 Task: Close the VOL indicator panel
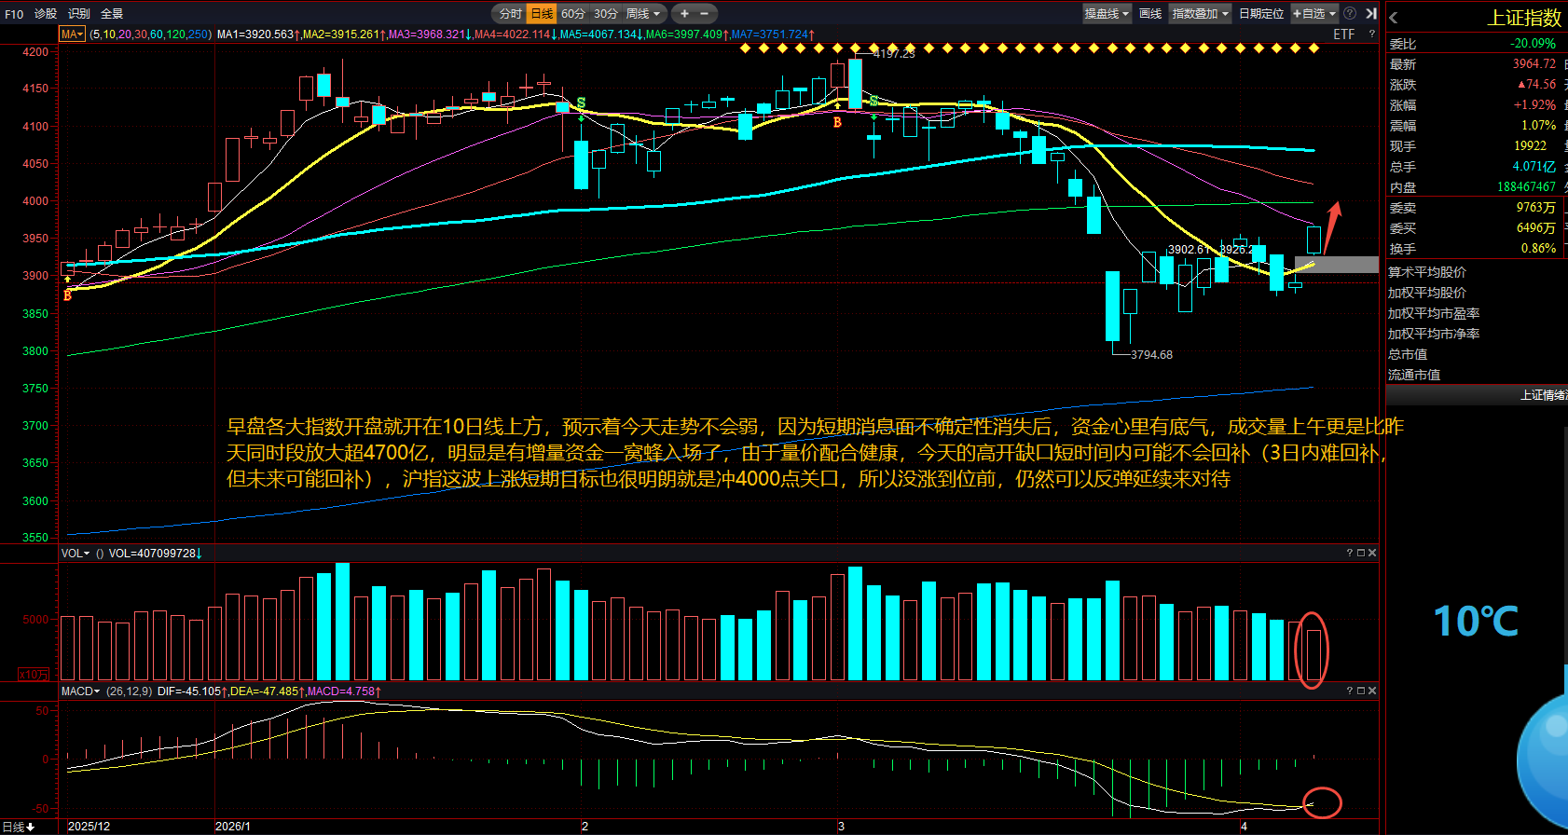[1372, 553]
